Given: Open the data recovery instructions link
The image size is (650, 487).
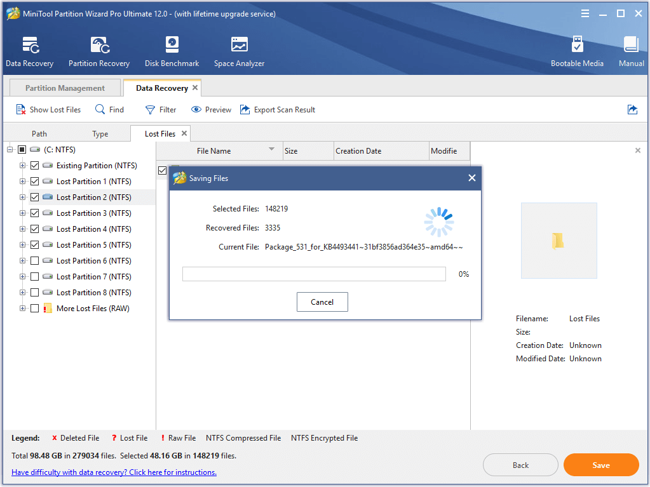Looking at the screenshot, I should (x=114, y=472).
